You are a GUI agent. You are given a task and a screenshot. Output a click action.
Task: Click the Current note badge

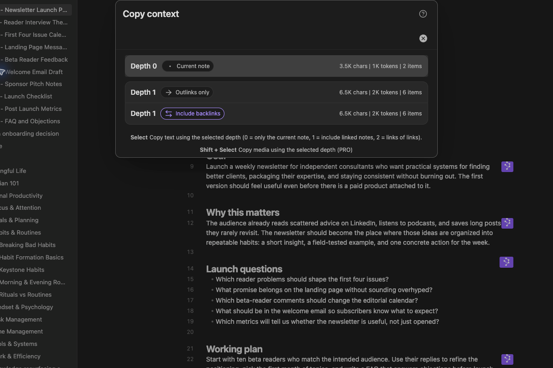pos(188,66)
